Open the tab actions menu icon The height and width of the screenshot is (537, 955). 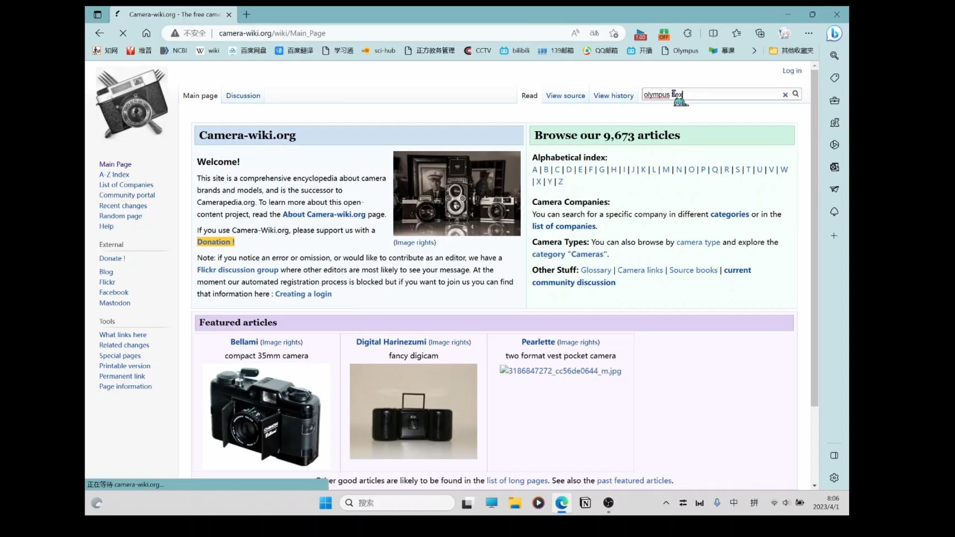(97, 14)
